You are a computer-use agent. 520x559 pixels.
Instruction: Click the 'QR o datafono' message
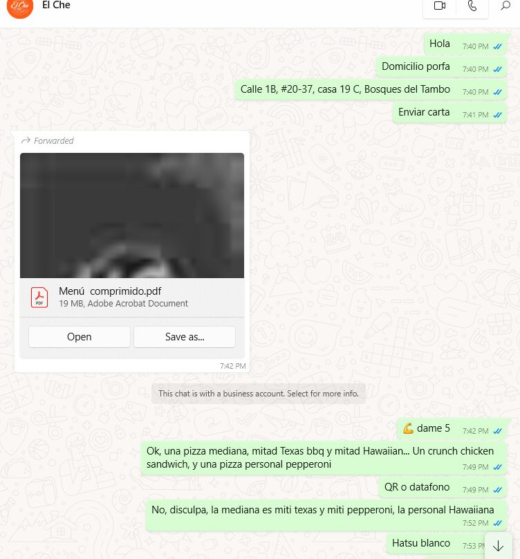443,488
